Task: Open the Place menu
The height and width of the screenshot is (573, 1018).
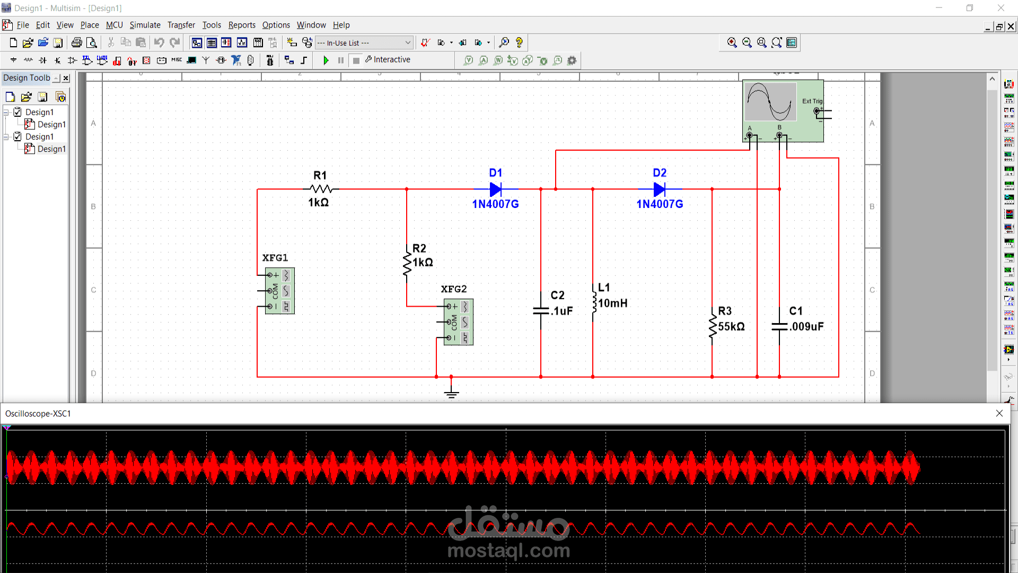Action: (x=90, y=25)
